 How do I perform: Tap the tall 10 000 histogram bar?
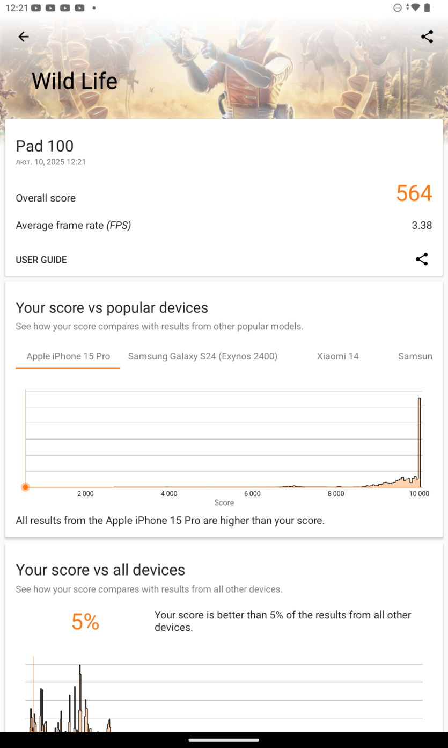(420, 442)
